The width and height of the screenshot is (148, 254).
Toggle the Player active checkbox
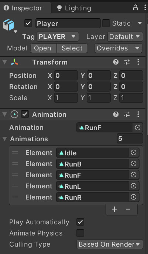[28, 23]
